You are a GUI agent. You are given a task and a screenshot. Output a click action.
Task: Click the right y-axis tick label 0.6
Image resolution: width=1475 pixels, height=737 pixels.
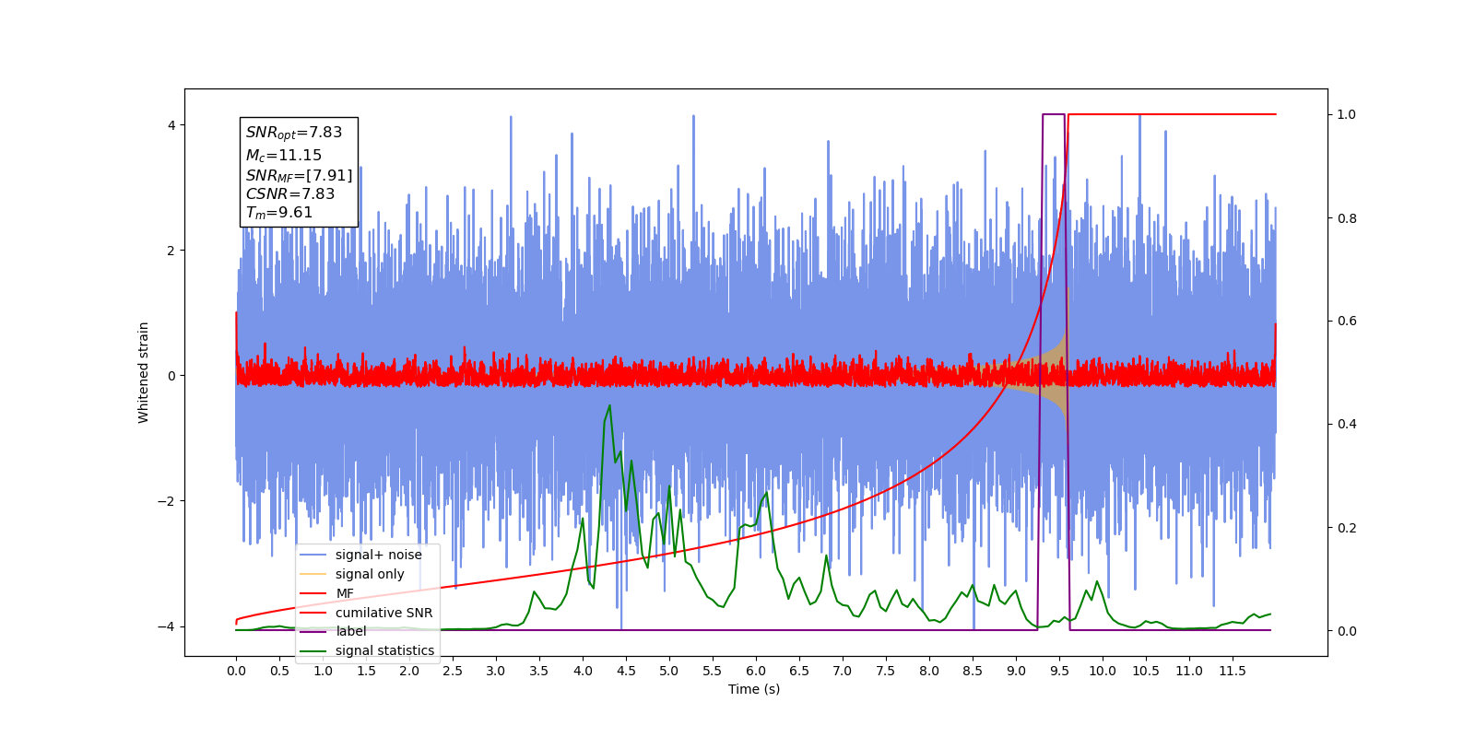coord(1347,321)
